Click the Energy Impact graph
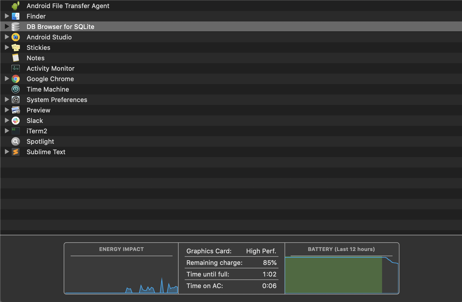The height and width of the screenshot is (302, 462). [122, 275]
